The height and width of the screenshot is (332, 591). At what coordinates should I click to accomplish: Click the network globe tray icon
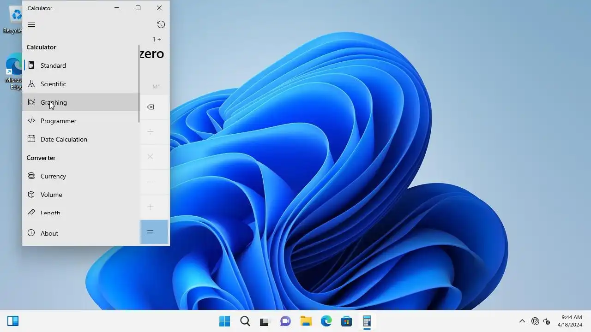tap(535, 321)
